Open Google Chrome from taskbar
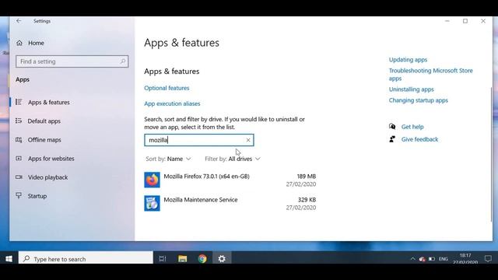Viewport: 498px width, 280px height. coord(202,259)
